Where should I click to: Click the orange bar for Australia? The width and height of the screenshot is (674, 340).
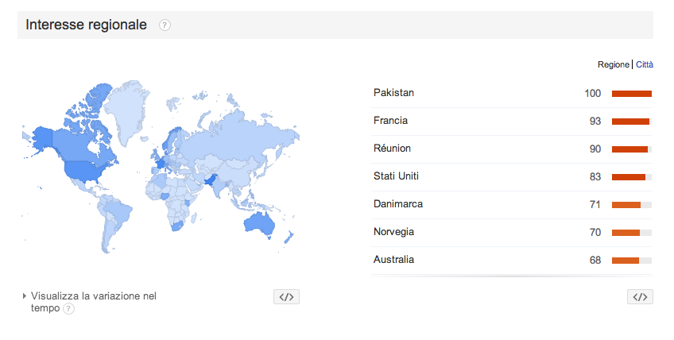(626, 261)
